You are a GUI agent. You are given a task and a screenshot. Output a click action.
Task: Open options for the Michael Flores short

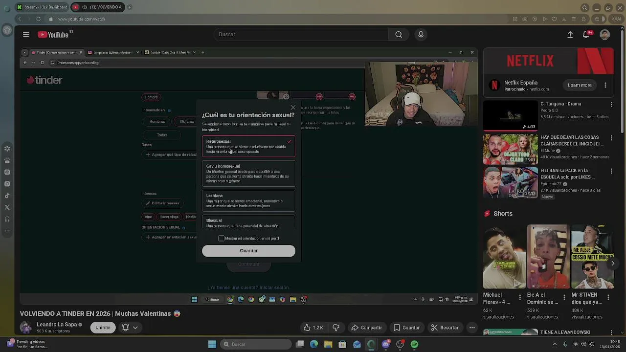coord(520,297)
